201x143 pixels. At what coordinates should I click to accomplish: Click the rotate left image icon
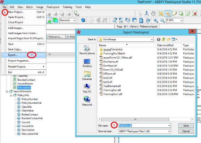coord(121,20)
